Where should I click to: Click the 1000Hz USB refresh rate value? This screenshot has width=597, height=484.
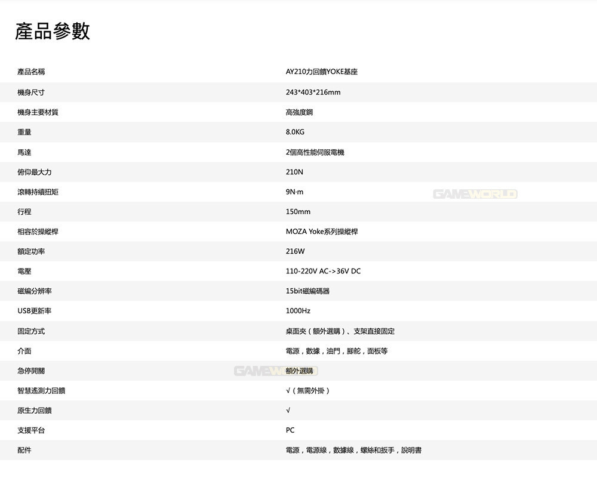click(x=298, y=311)
